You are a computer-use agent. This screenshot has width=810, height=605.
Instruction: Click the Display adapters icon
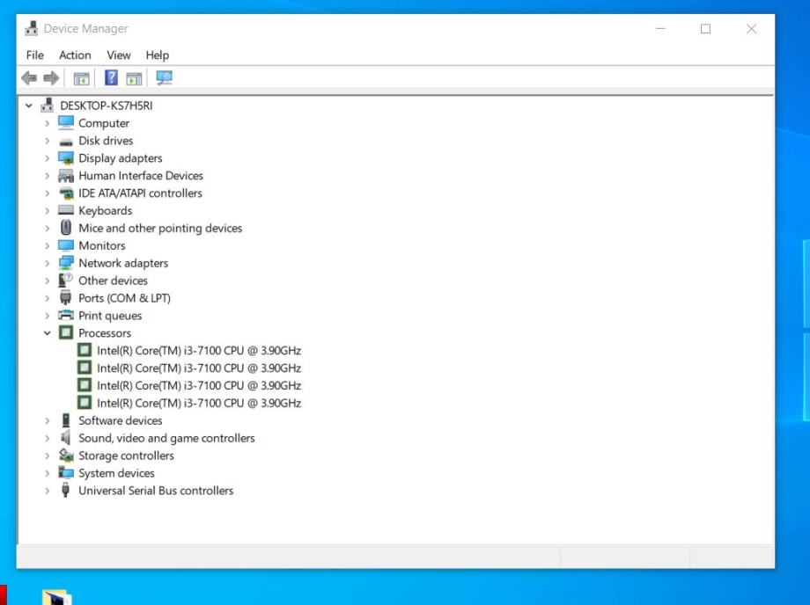click(x=66, y=157)
